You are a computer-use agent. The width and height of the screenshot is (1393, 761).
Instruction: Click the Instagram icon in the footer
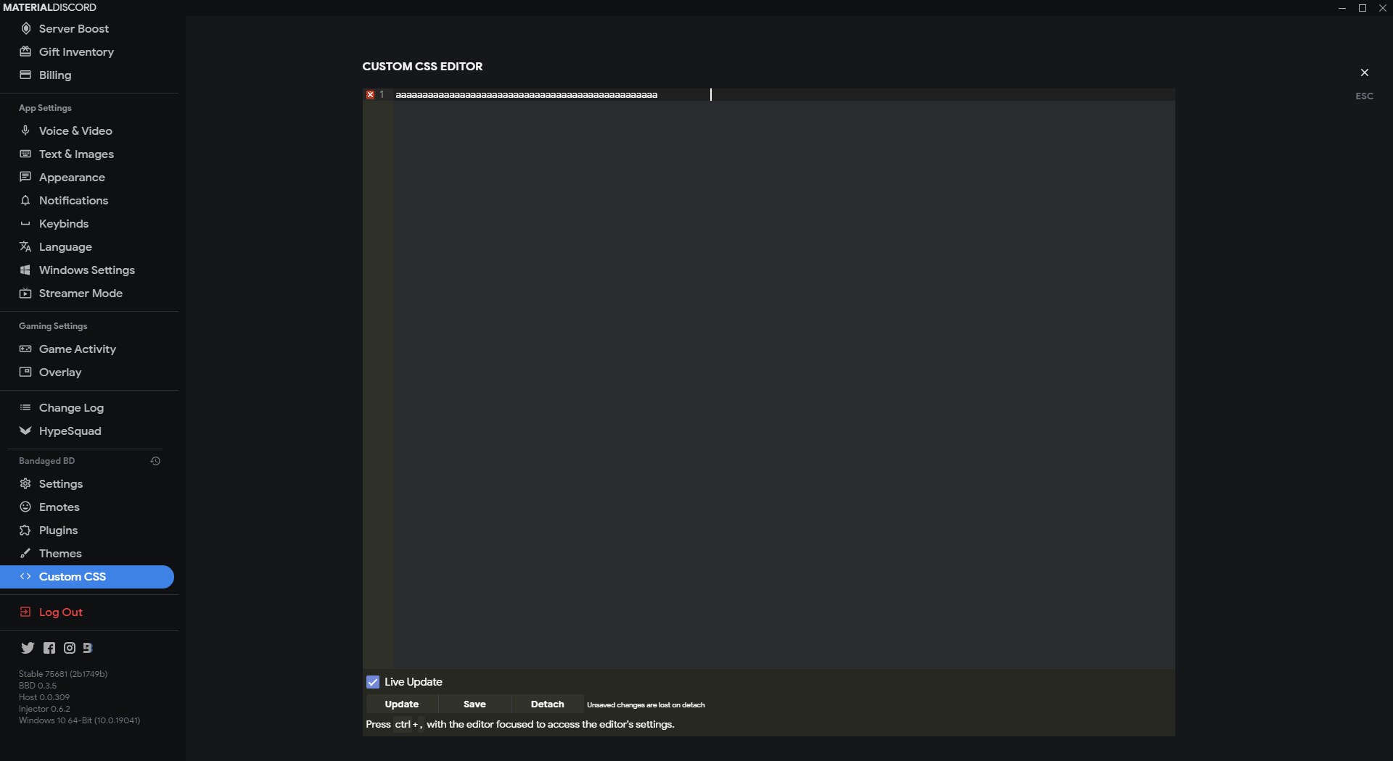(69, 648)
